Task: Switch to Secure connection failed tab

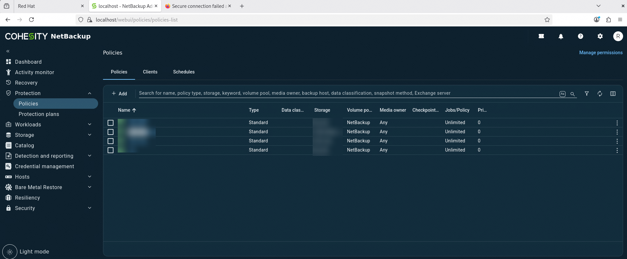Action: [198, 6]
